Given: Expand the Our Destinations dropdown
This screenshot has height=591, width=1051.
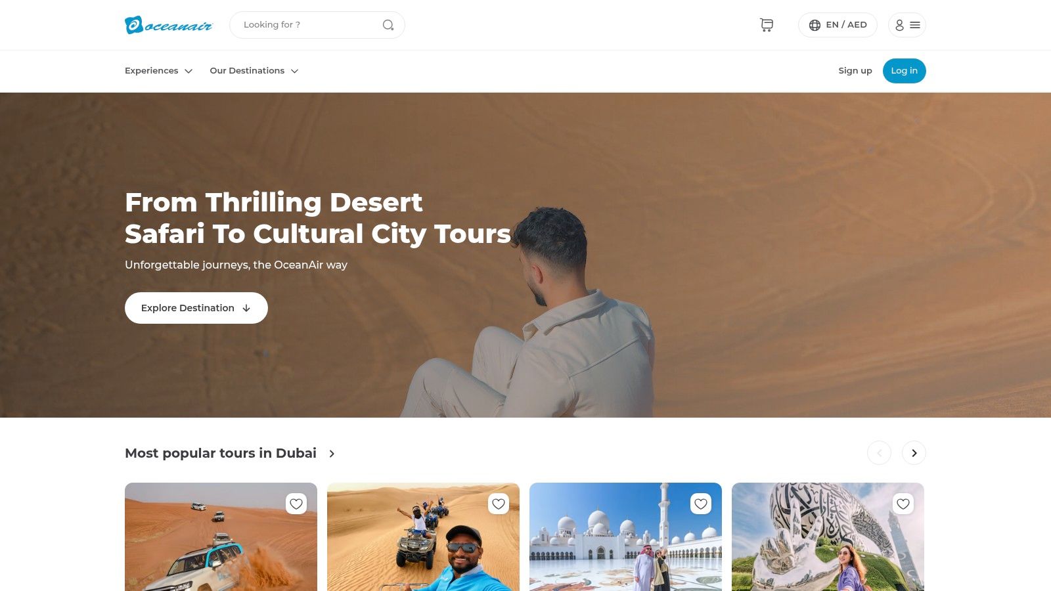Looking at the screenshot, I should point(254,71).
